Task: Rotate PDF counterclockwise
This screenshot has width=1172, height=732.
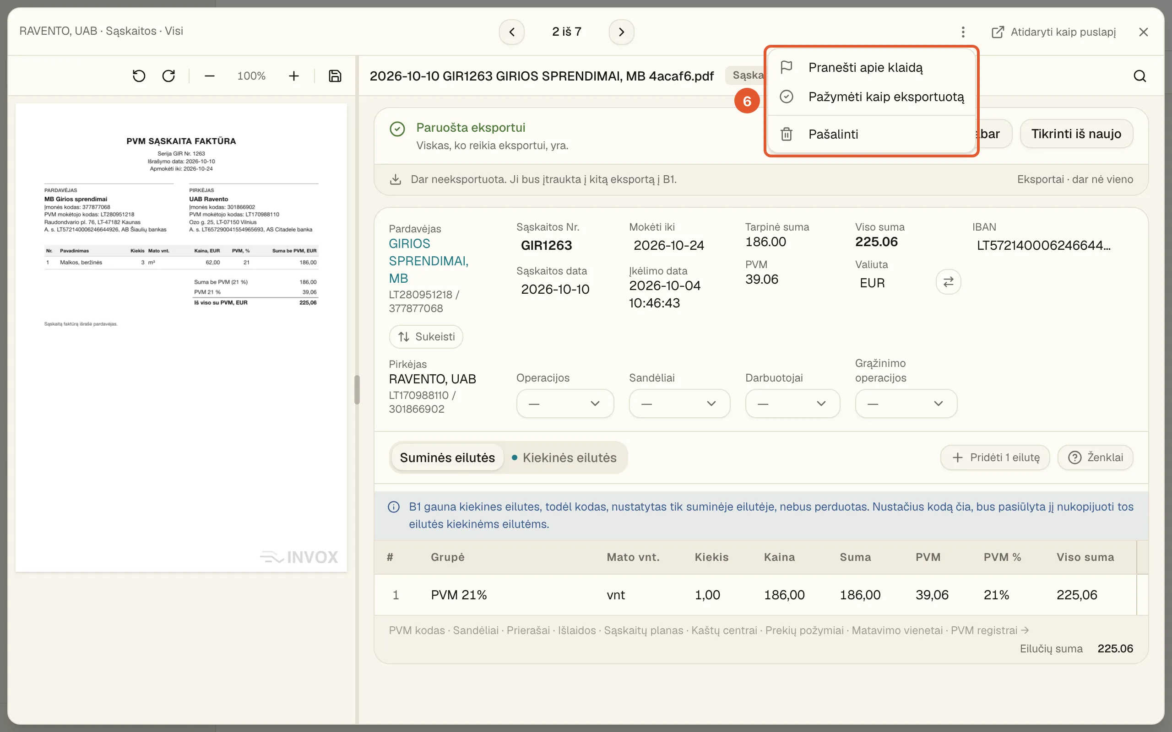Action: tap(139, 76)
